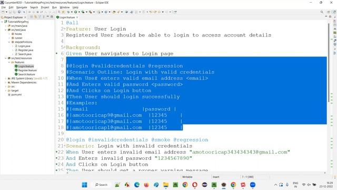Open Opera browser from the taskbar

click(x=195, y=185)
